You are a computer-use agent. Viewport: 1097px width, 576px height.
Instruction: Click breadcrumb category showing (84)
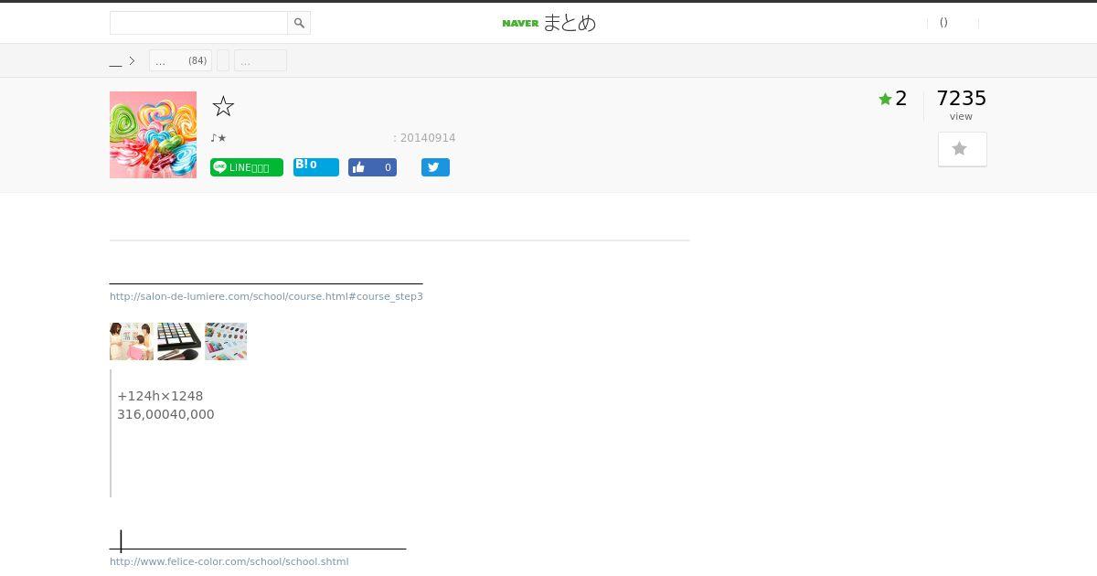click(x=180, y=60)
